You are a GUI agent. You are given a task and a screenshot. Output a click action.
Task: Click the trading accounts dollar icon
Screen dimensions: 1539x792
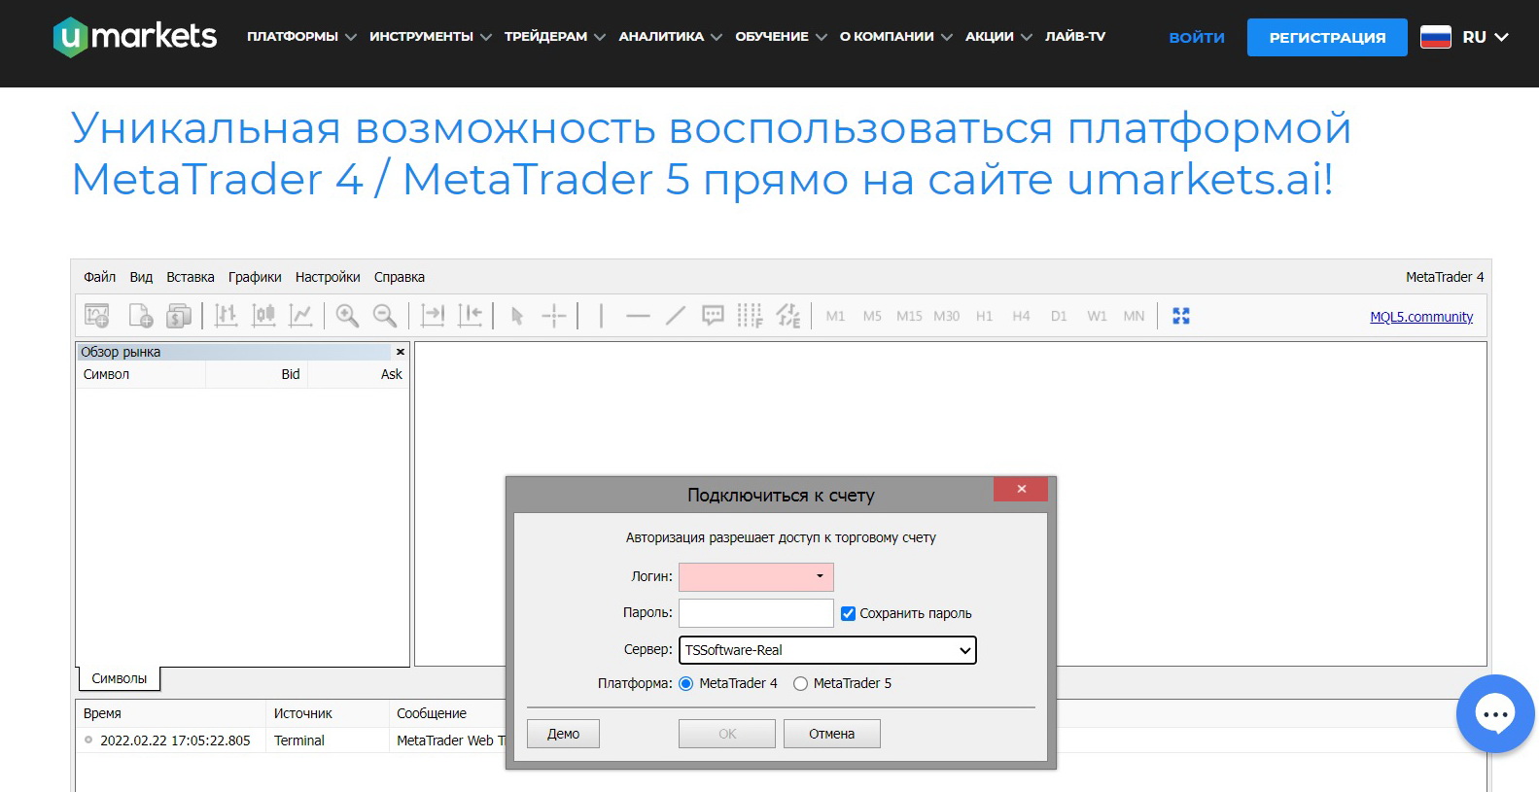(179, 316)
